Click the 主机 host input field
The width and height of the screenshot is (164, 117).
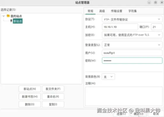120,27
